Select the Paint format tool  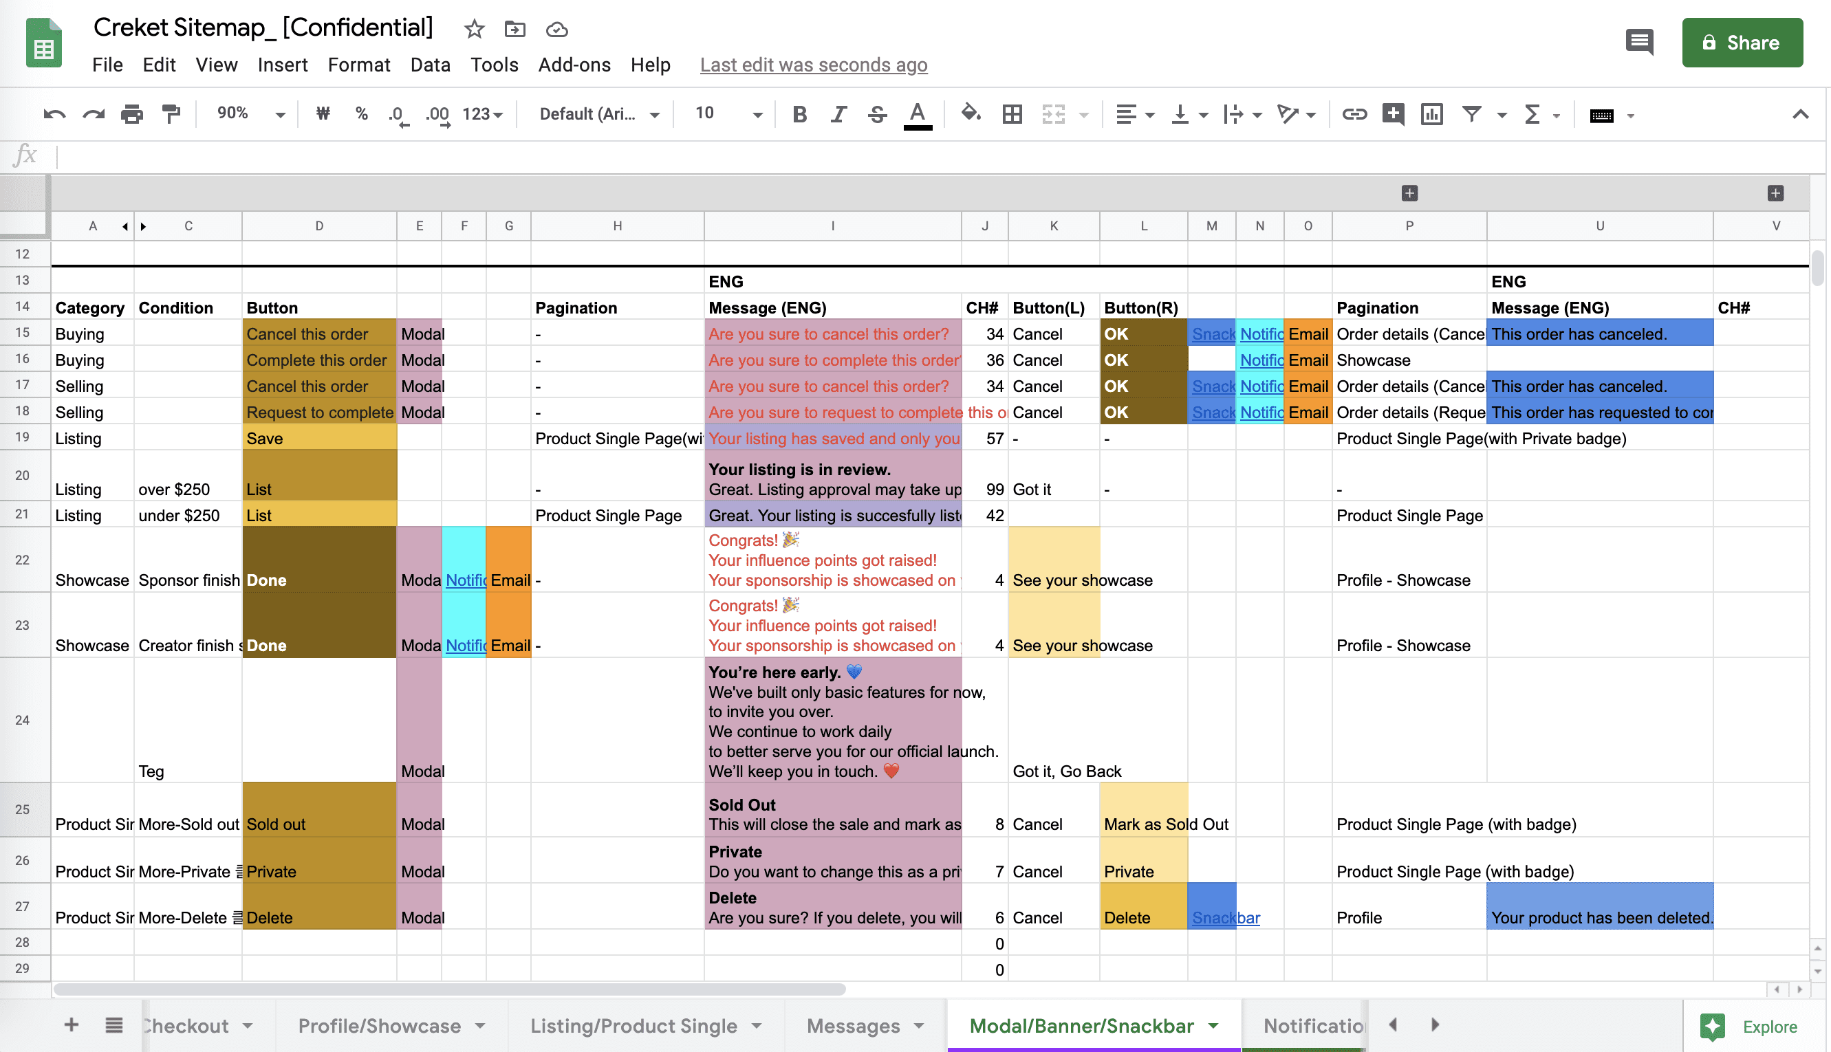coord(171,114)
